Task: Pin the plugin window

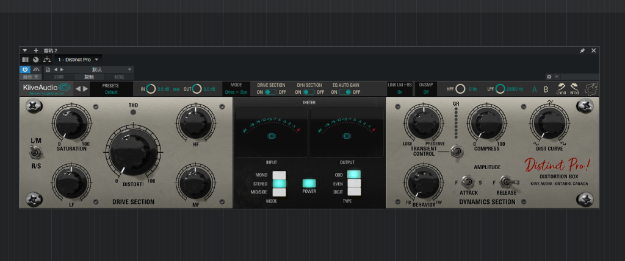Action: (x=582, y=50)
